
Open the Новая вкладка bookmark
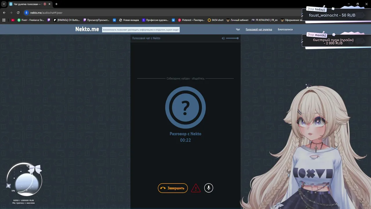(129, 20)
